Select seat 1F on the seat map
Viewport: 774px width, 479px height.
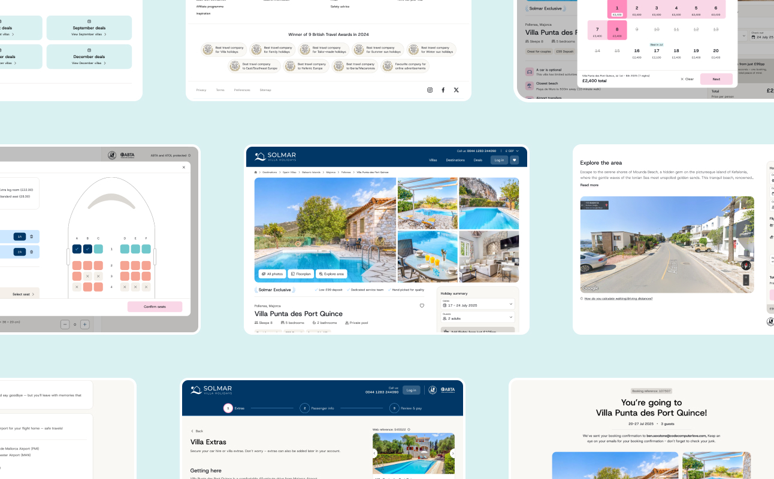coord(146,249)
